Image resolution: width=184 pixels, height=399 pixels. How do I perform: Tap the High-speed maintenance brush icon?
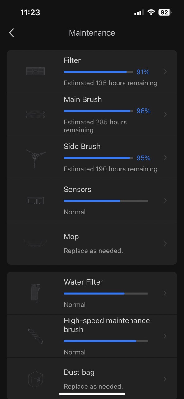click(35, 336)
